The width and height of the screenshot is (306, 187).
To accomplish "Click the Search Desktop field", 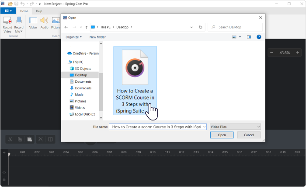I will point(235,27).
